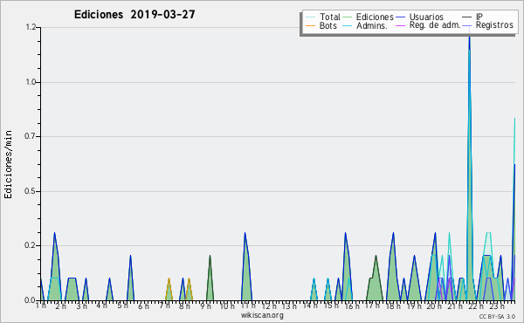
Task: Click the Ediciones/min y-axis label
Action: 8,164
